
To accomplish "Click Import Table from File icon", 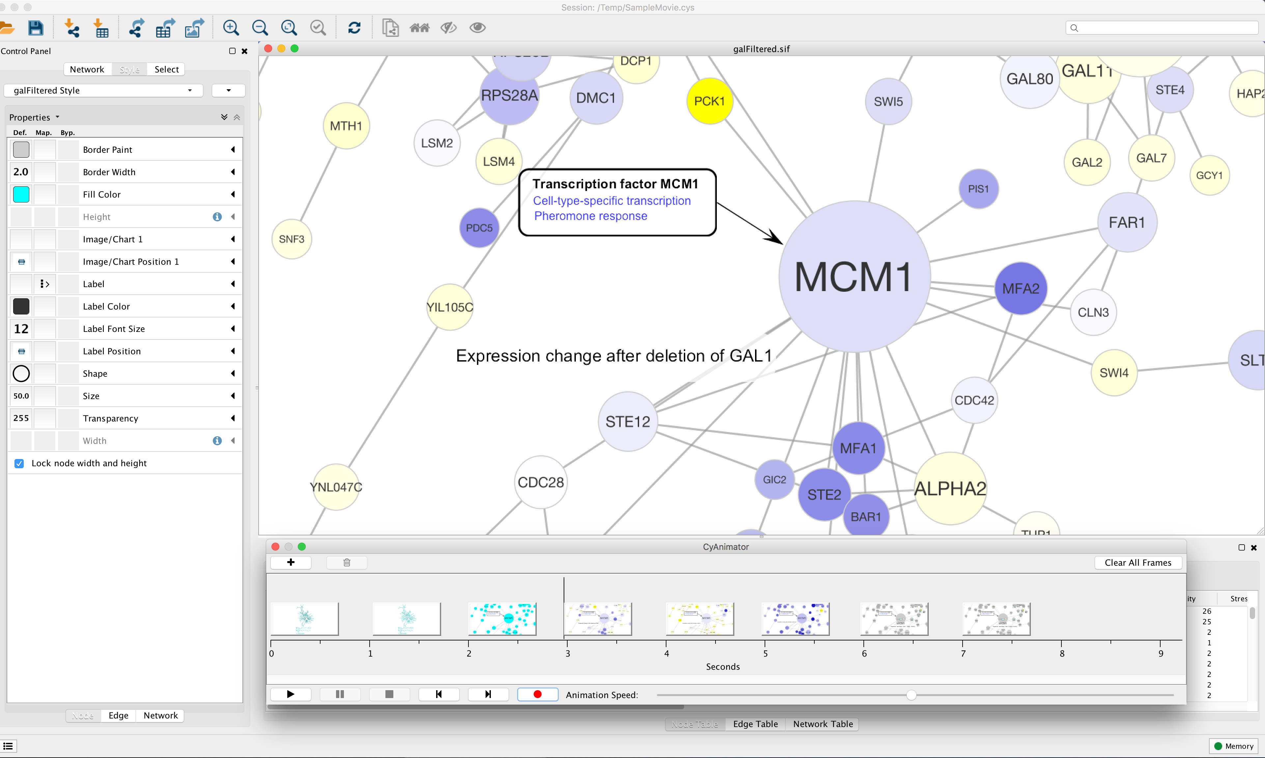I will 101,28.
